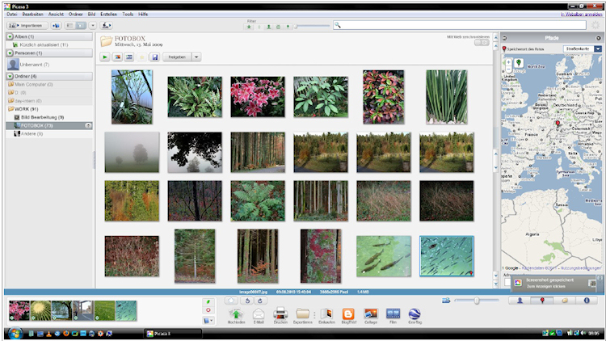Open the Tools menu
Image resolution: width=606 pixels, height=341 pixels.
(128, 15)
